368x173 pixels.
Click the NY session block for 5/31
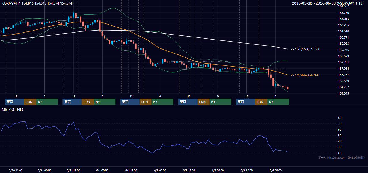(x=105, y=102)
